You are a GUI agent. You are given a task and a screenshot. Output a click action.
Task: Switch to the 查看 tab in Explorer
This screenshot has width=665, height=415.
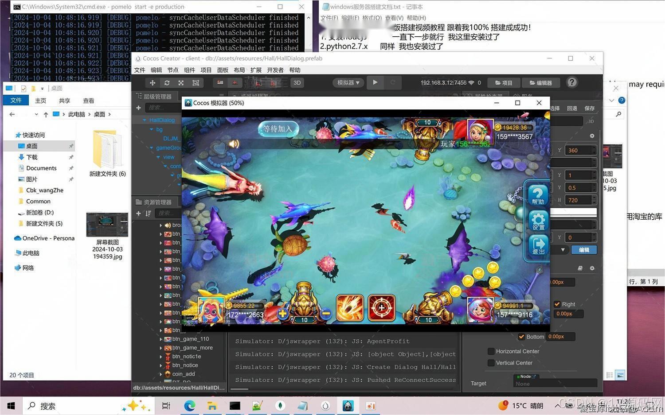(x=88, y=101)
